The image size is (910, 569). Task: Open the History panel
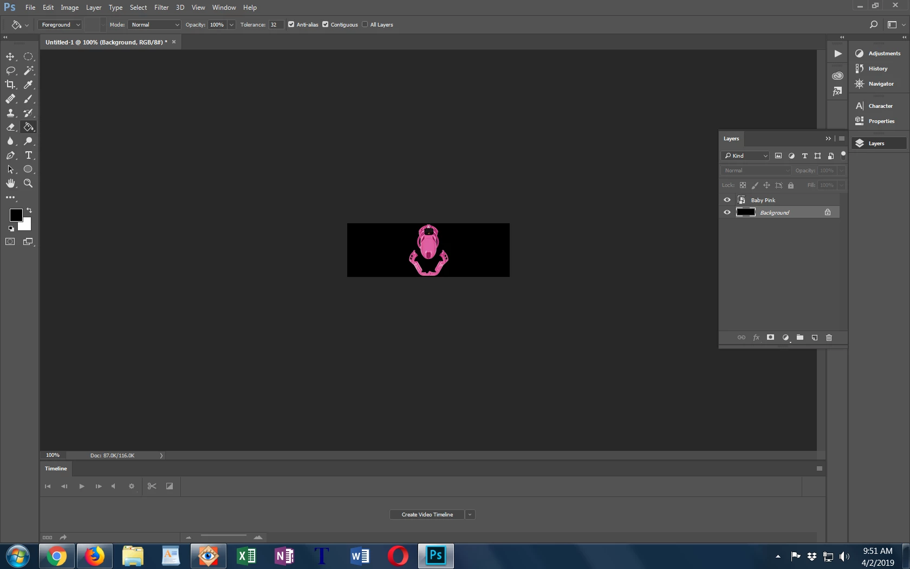click(x=877, y=69)
